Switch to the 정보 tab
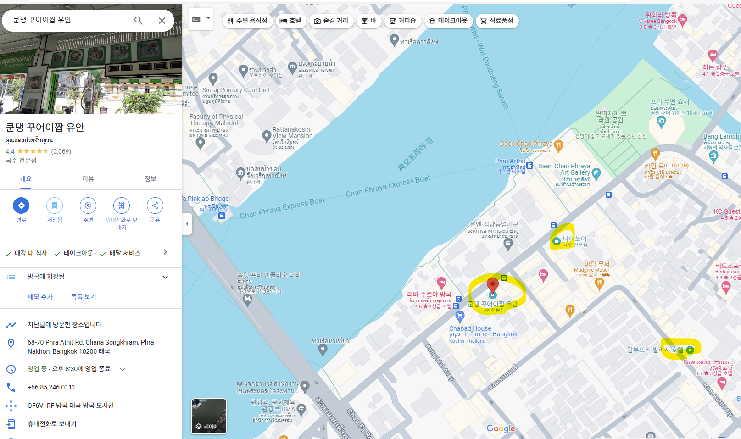 coord(150,179)
